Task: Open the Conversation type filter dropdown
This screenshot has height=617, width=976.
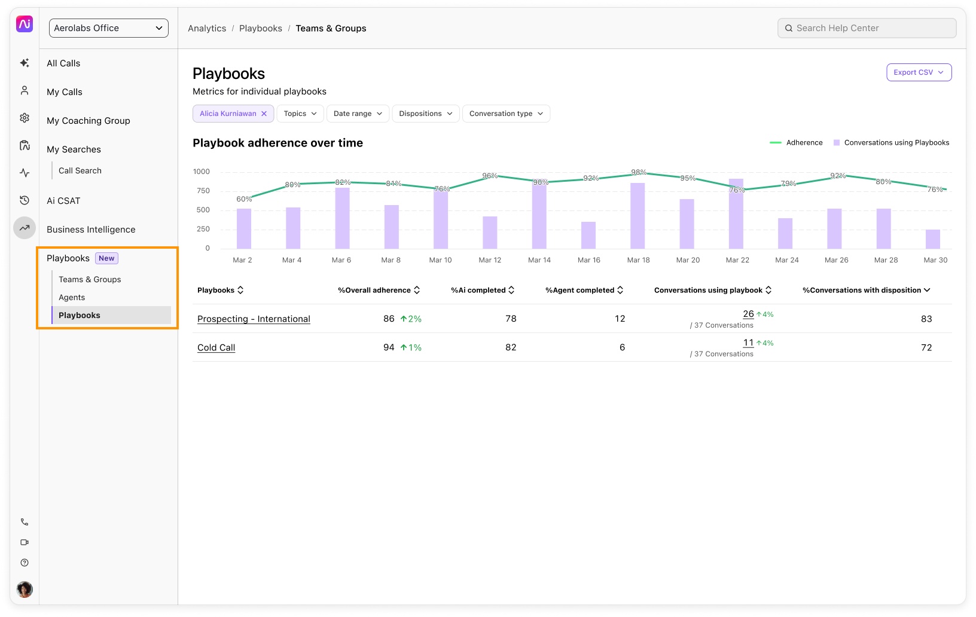Action: [x=506, y=114]
